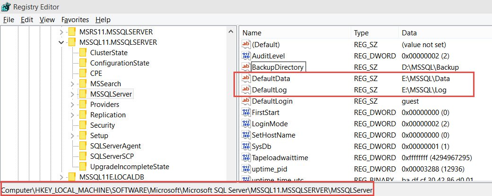The image size is (492, 196).
Task: Click the SQLServerSCP folder icon
Action: [83, 156]
